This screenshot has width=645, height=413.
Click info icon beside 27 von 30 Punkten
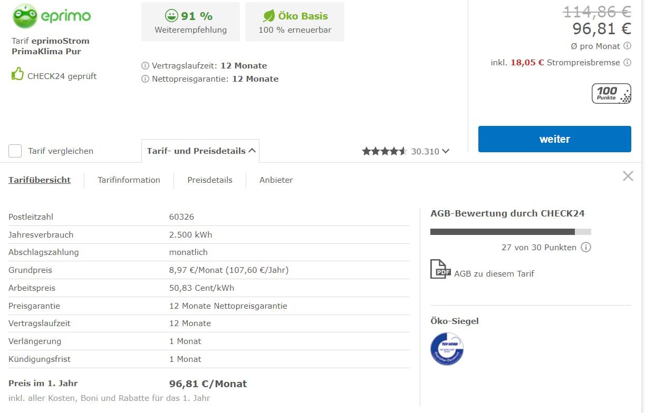(x=586, y=247)
